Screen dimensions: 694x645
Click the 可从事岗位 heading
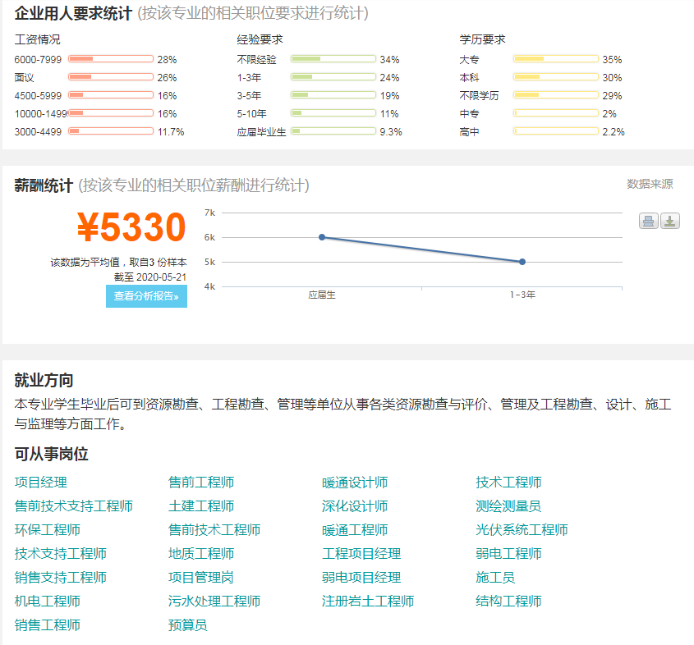click(x=52, y=454)
